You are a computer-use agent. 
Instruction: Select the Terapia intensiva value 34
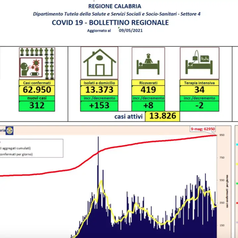(199, 90)
